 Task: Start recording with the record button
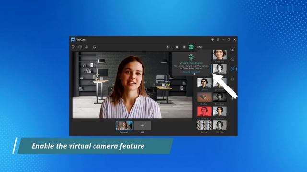tap(184, 47)
